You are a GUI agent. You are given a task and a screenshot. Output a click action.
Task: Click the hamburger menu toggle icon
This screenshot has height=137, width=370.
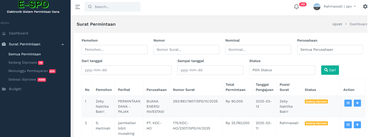pyautogui.click(x=77, y=7)
